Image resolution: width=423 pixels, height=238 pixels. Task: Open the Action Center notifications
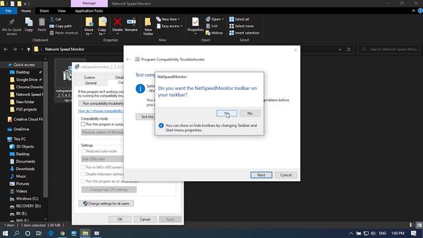pyautogui.click(x=414, y=233)
